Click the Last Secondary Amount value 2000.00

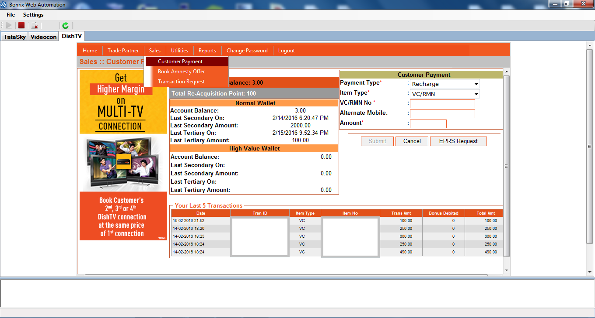pos(300,125)
